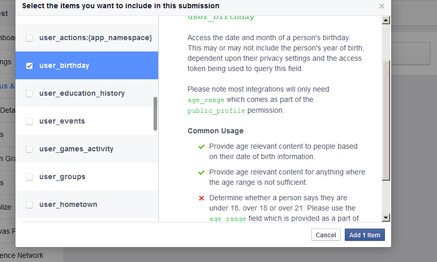
Task: Click the public_profile permission link
Action: tap(216, 111)
